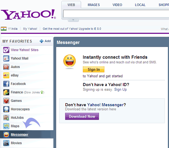Click the yellow Sign In button
The height and width of the screenshot is (148, 169).
tap(93, 69)
